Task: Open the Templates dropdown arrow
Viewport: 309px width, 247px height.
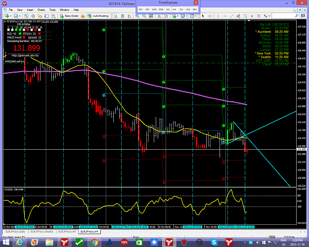Action: 195,16
